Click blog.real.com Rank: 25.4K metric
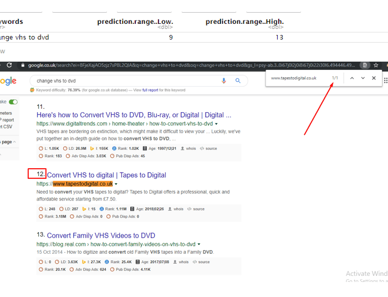The image size is (388, 297). point(118,262)
